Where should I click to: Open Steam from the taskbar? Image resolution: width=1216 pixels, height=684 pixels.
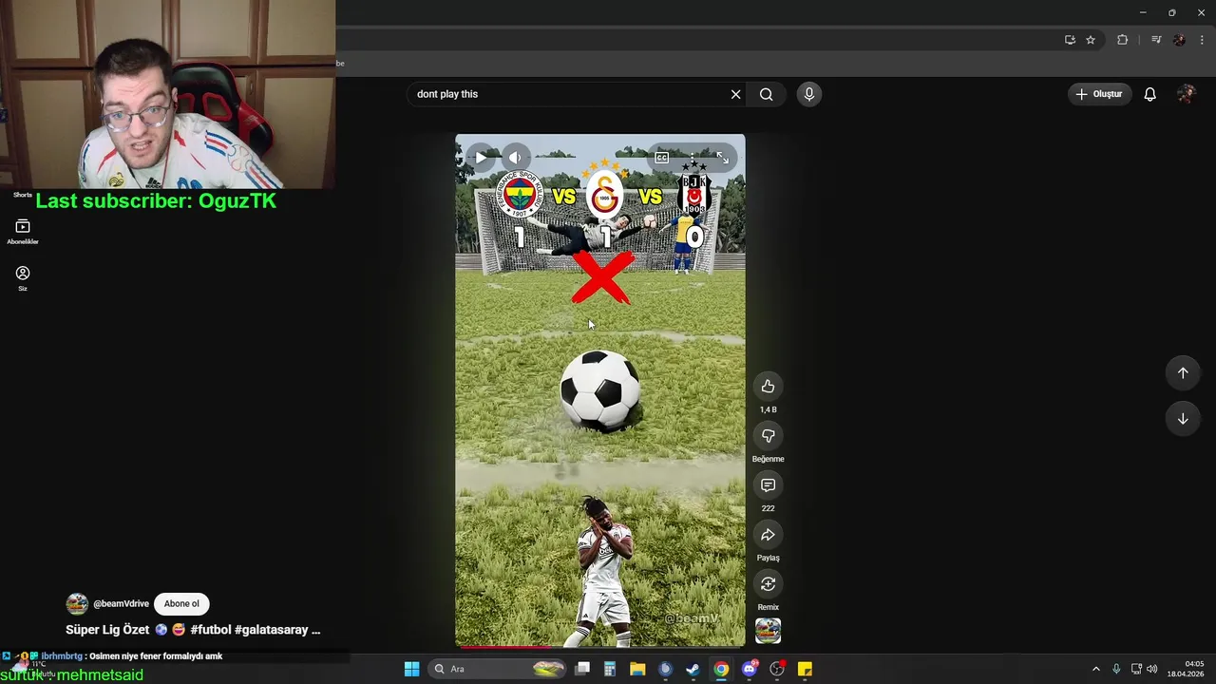coord(693,669)
